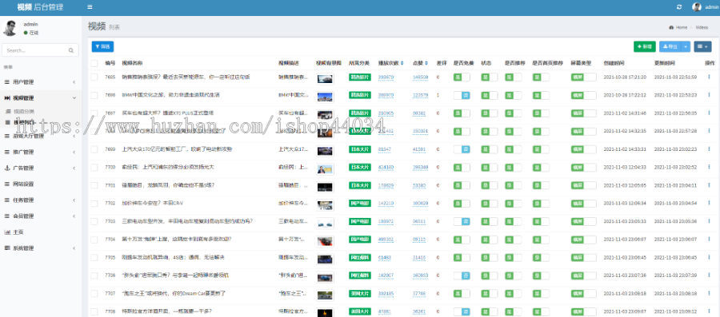Tick the checkbox for video 7702
The height and width of the screenshot is (317, 720).
(x=94, y=204)
